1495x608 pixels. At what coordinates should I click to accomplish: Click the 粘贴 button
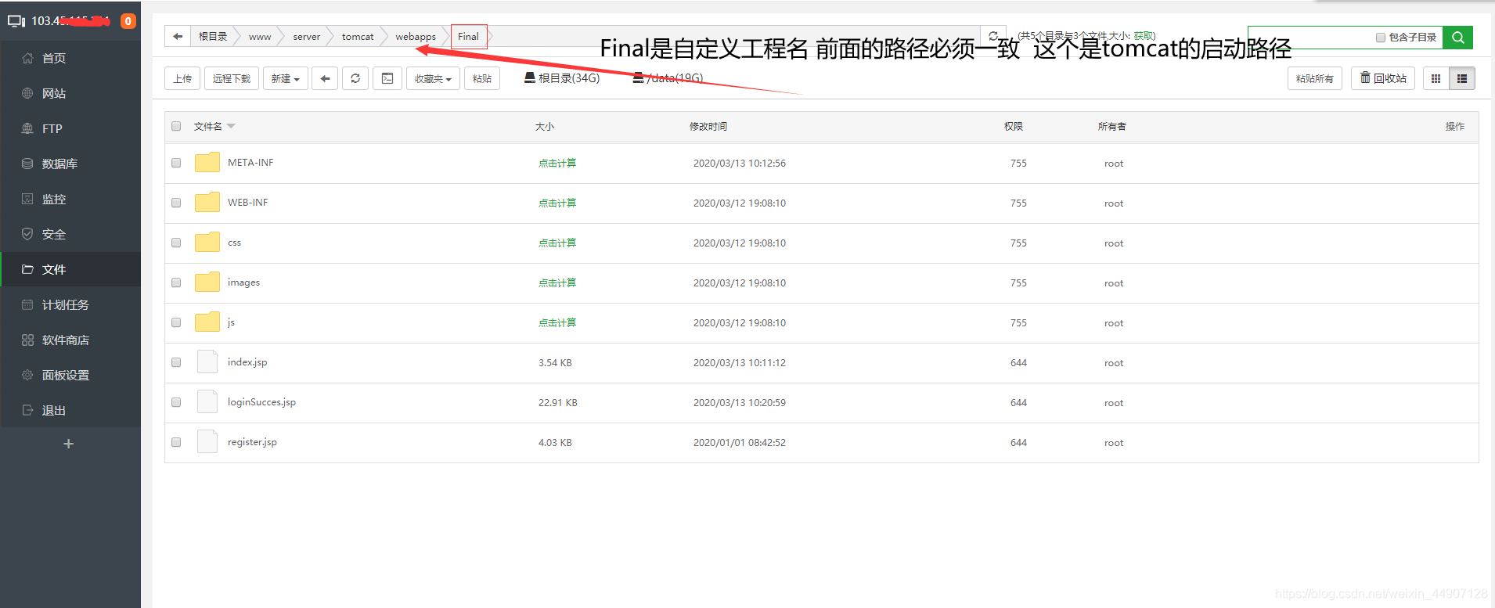[482, 78]
